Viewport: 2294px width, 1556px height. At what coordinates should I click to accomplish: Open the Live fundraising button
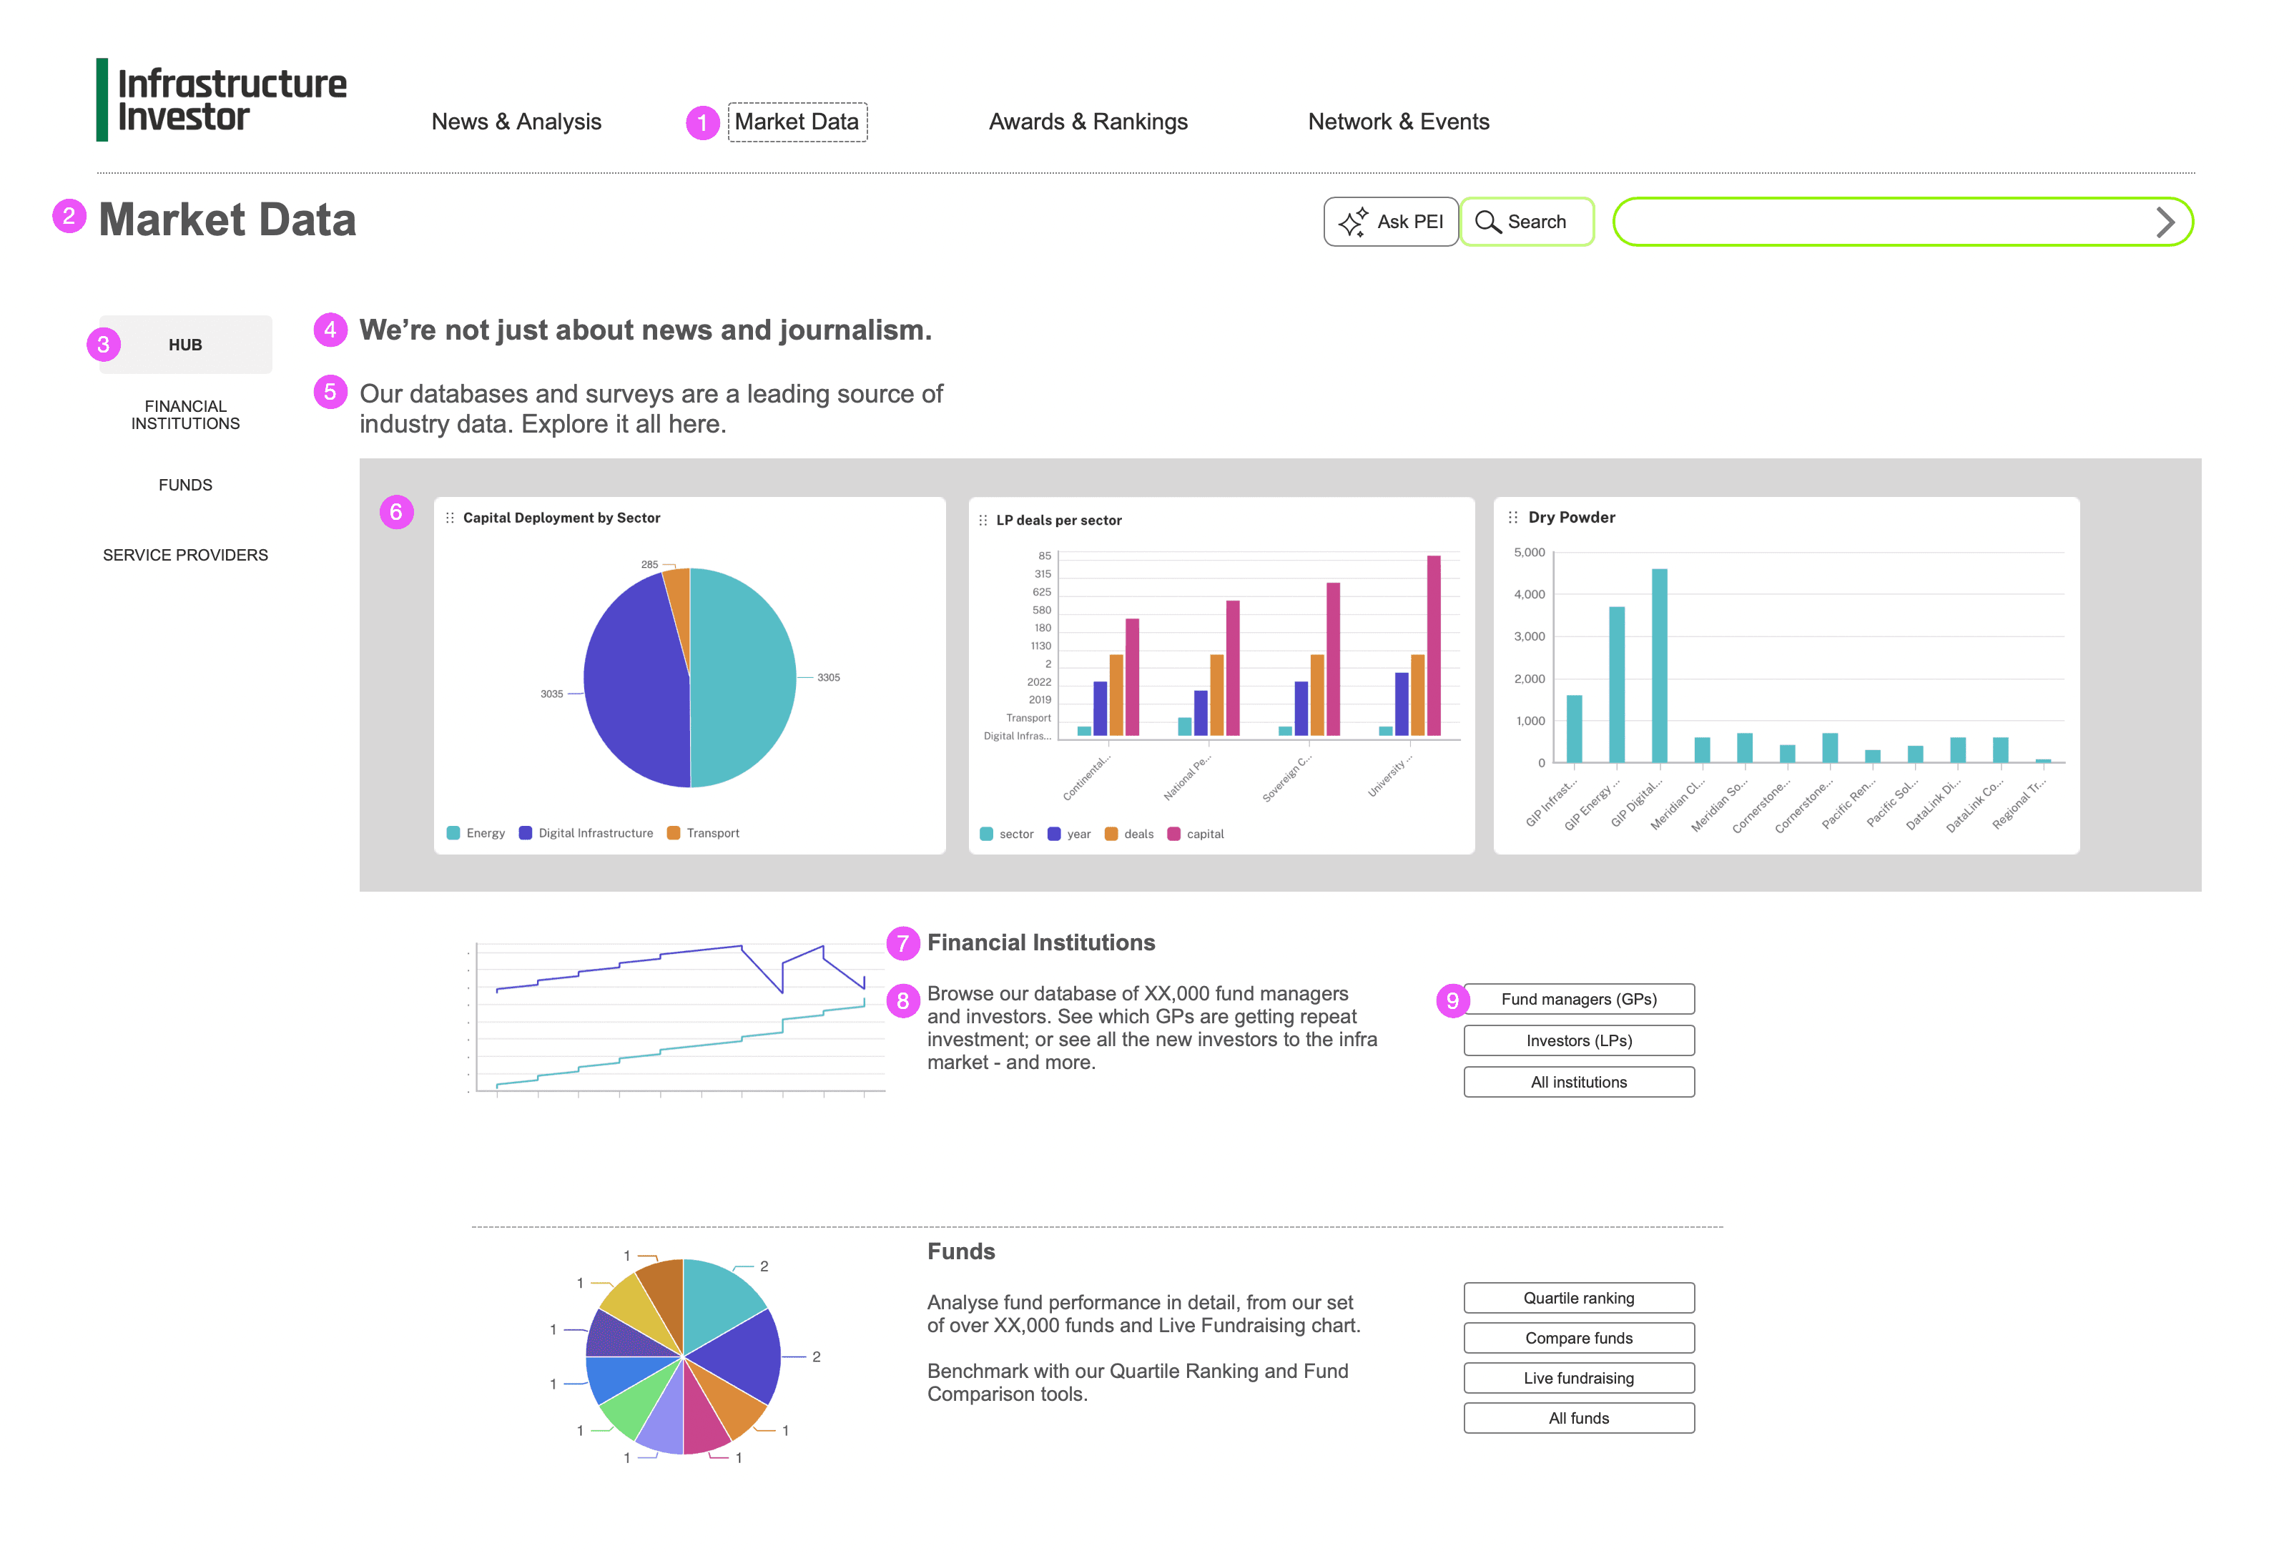coord(1578,1378)
